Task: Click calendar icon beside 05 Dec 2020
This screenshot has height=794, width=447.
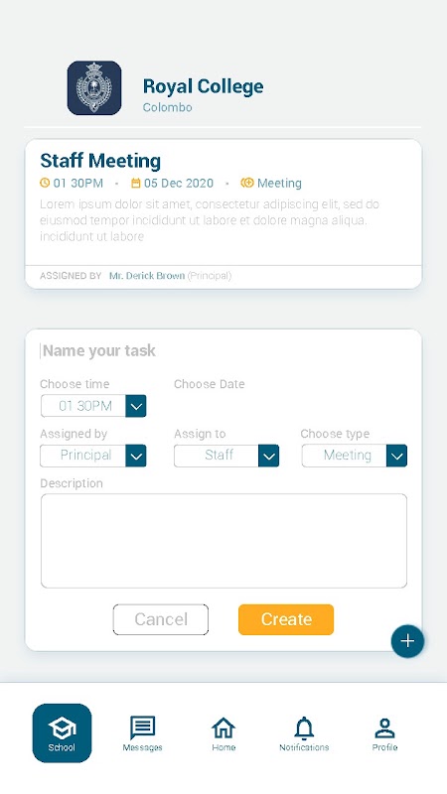Action: click(136, 183)
